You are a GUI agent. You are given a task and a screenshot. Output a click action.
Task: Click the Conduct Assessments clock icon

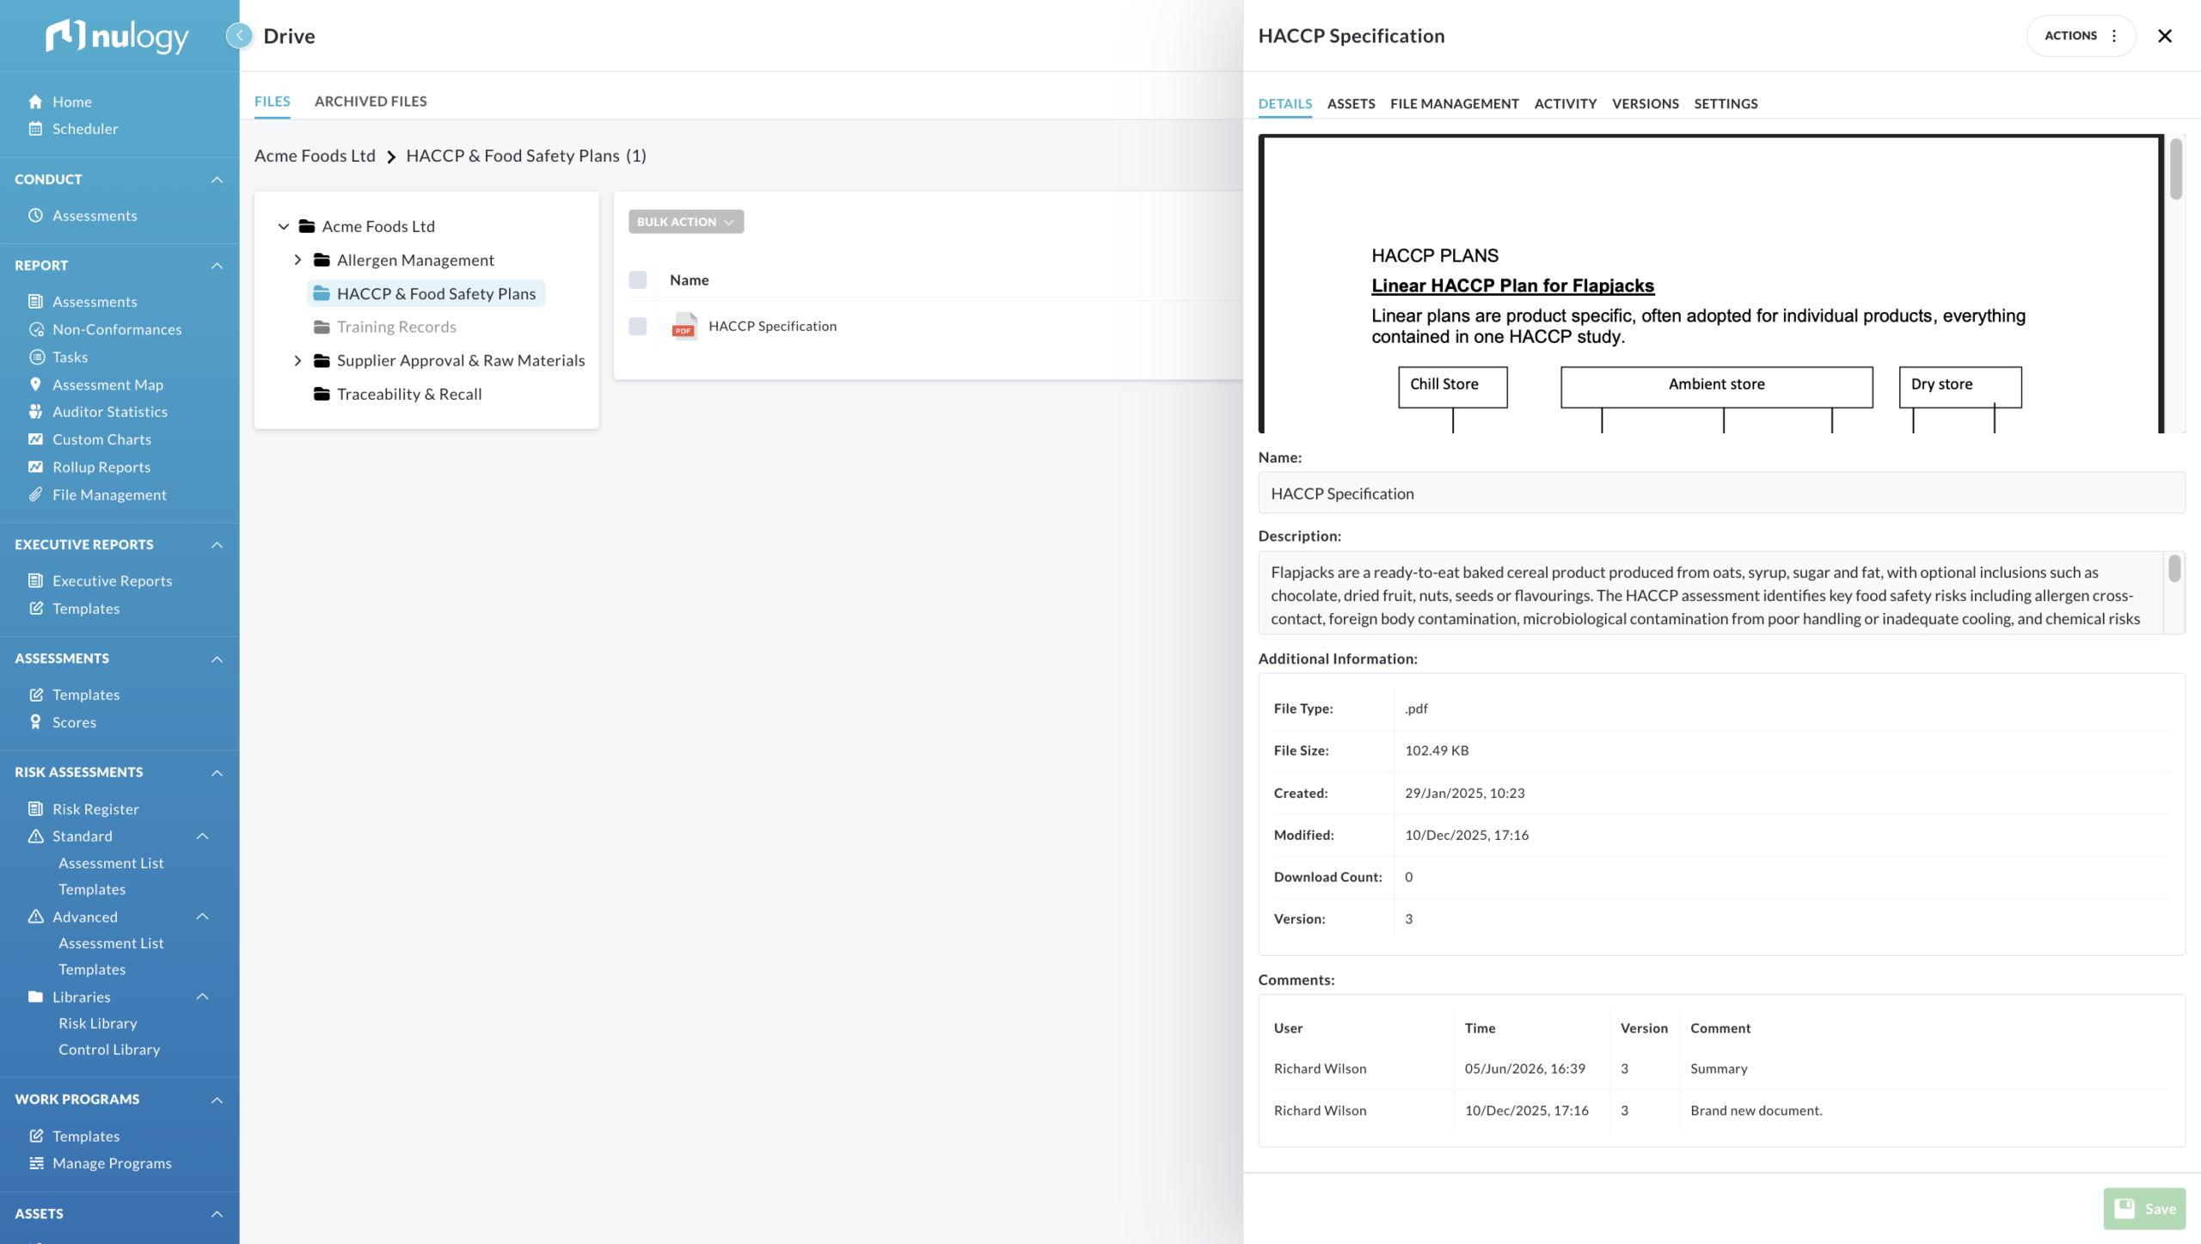coord(35,215)
